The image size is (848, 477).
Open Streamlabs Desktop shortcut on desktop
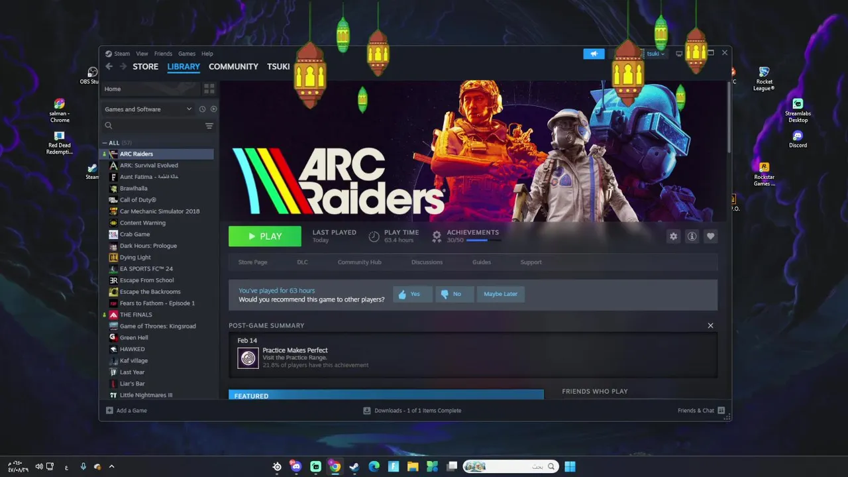click(798, 111)
